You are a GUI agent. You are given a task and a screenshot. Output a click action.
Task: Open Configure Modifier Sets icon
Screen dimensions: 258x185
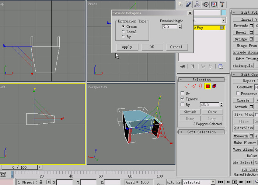(x=221, y=66)
